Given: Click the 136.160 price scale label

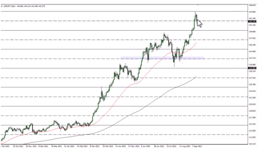Looking at the screenshot, I should (x=252, y=45).
